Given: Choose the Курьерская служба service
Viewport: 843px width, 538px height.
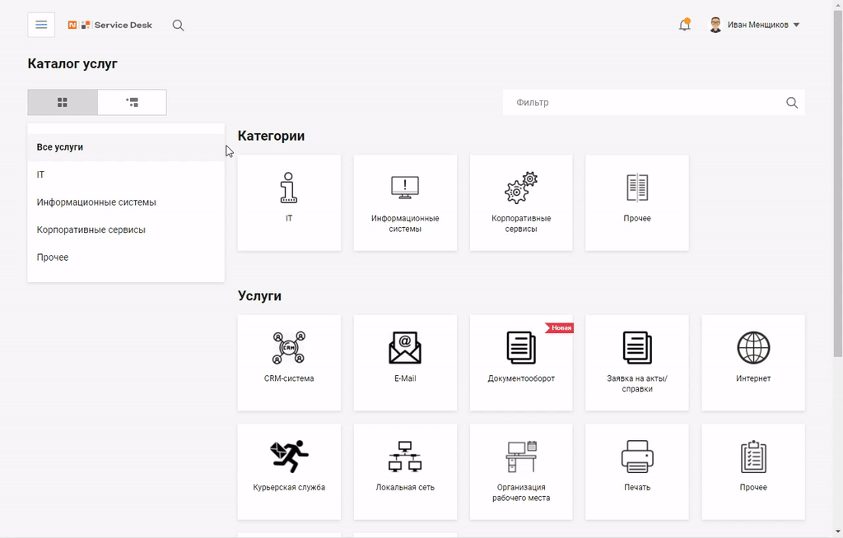Looking at the screenshot, I should pyautogui.click(x=289, y=472).
